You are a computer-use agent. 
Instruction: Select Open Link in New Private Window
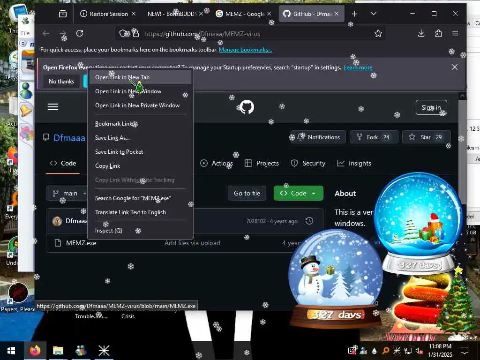tap(140, 105)
